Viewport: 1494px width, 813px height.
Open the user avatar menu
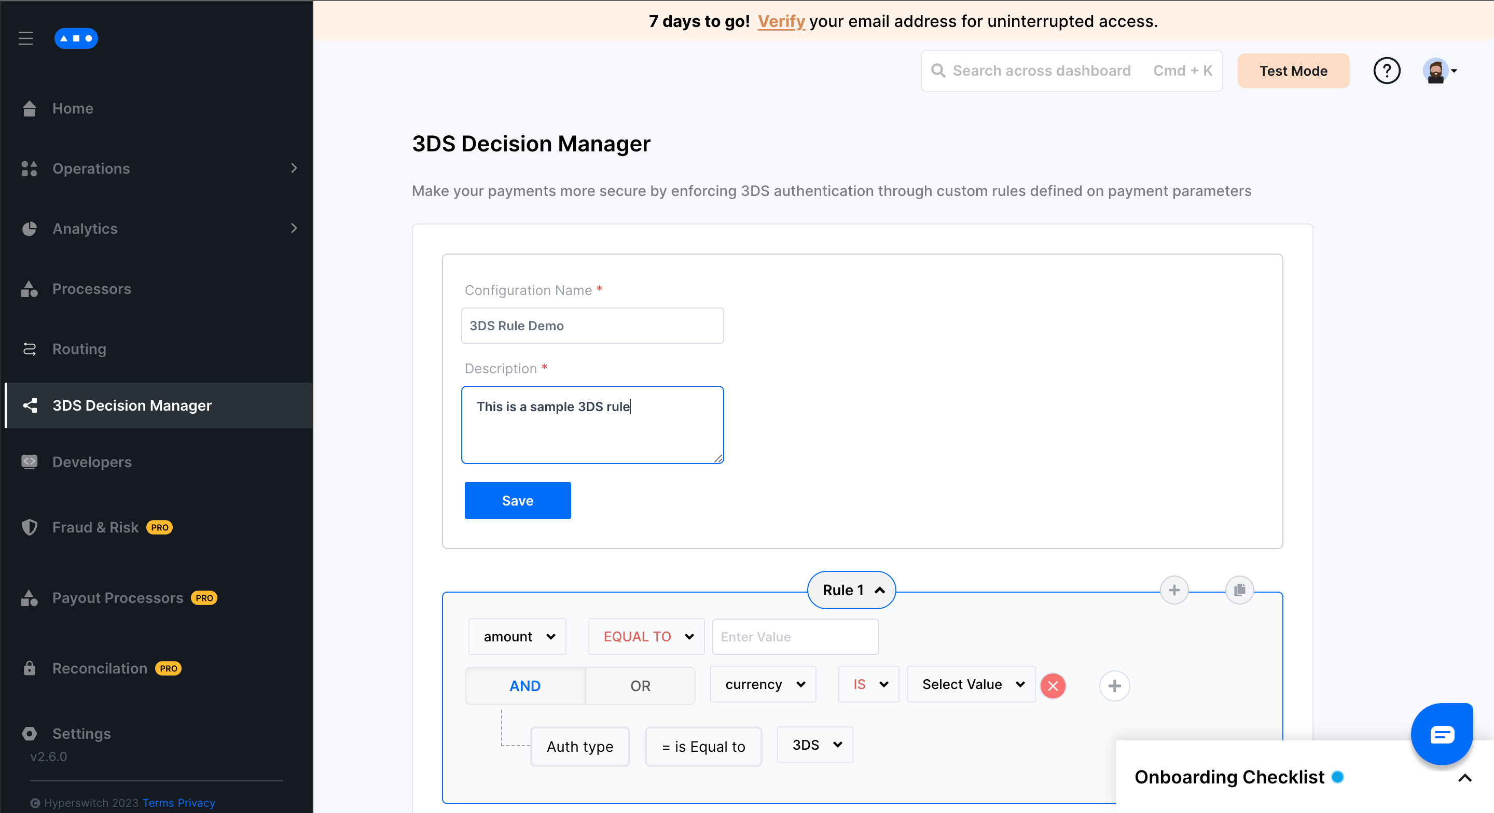[x=1440, y=71]
